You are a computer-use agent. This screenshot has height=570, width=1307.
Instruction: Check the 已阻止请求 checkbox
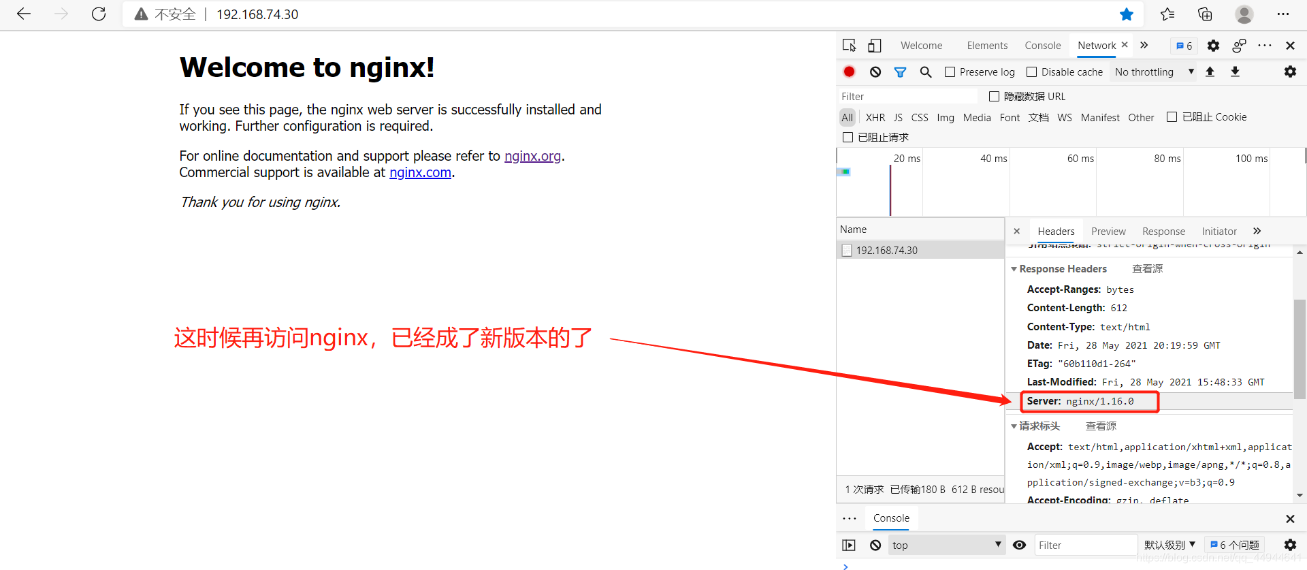pos(848,137)
